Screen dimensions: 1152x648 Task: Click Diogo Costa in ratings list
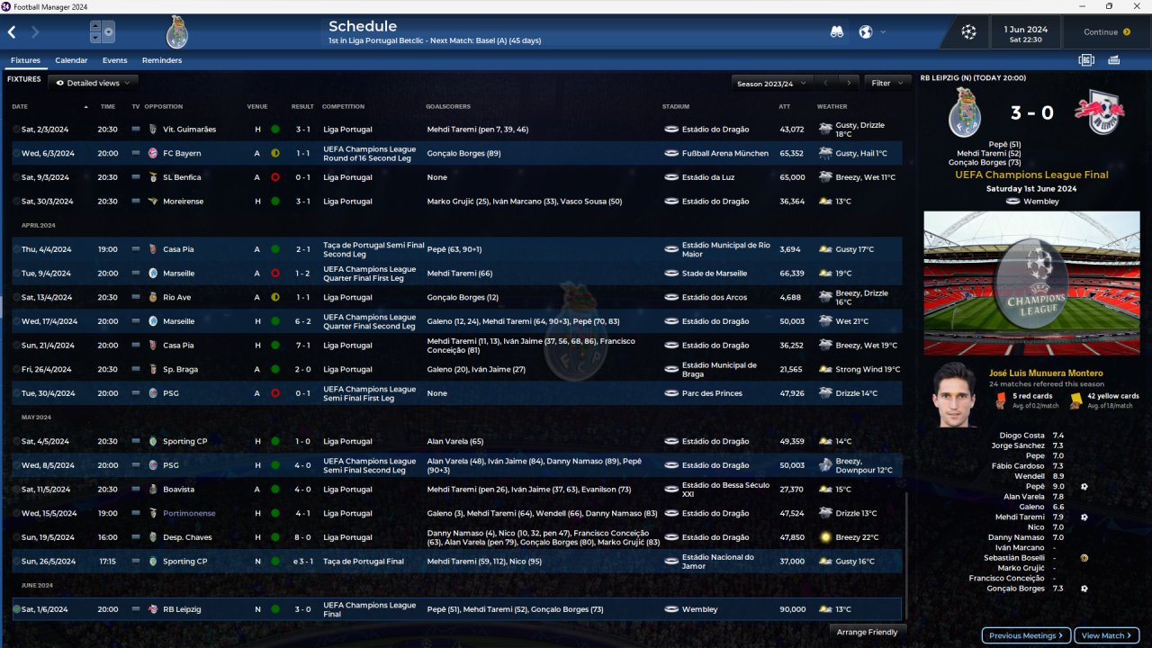pyautogui.click(x=1021, y=436)
